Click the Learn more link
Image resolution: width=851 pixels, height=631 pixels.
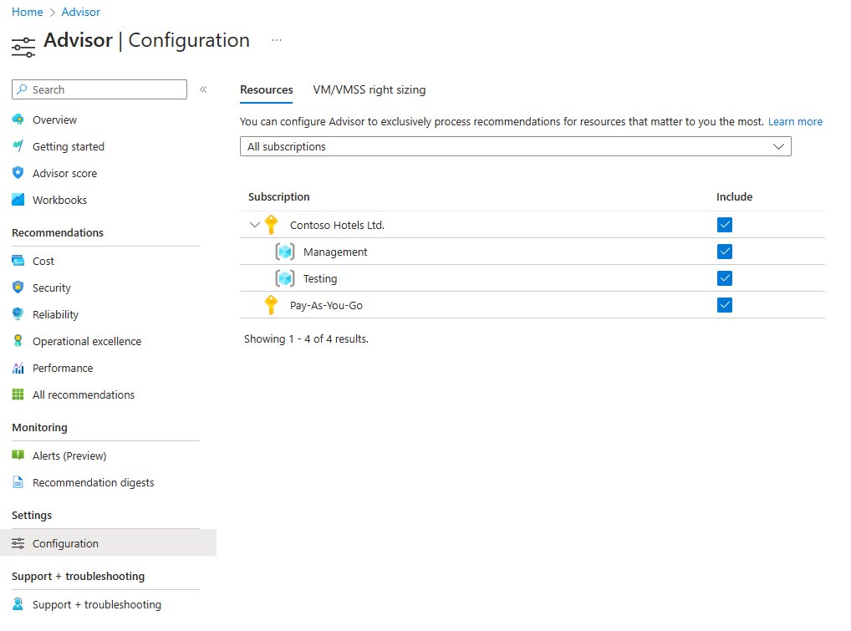(795, 121)
